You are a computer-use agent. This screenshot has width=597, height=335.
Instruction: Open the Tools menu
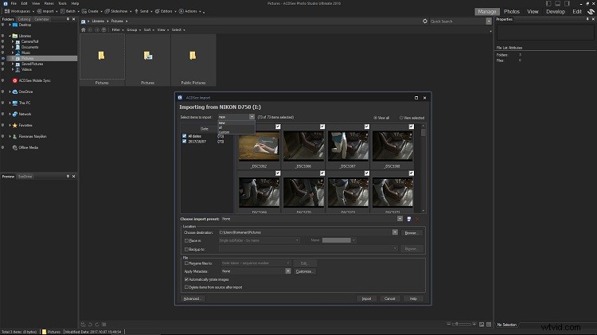point(62,3)
